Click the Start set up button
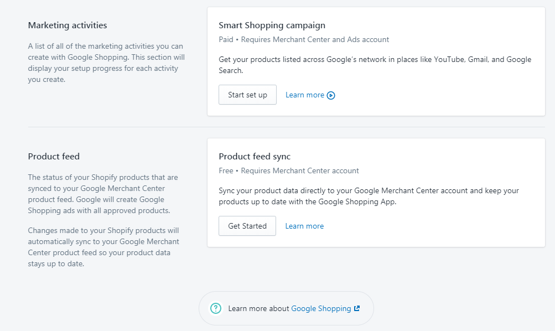Image resolution: width=555 pixels, height=331 pixels. coord(247,95)
